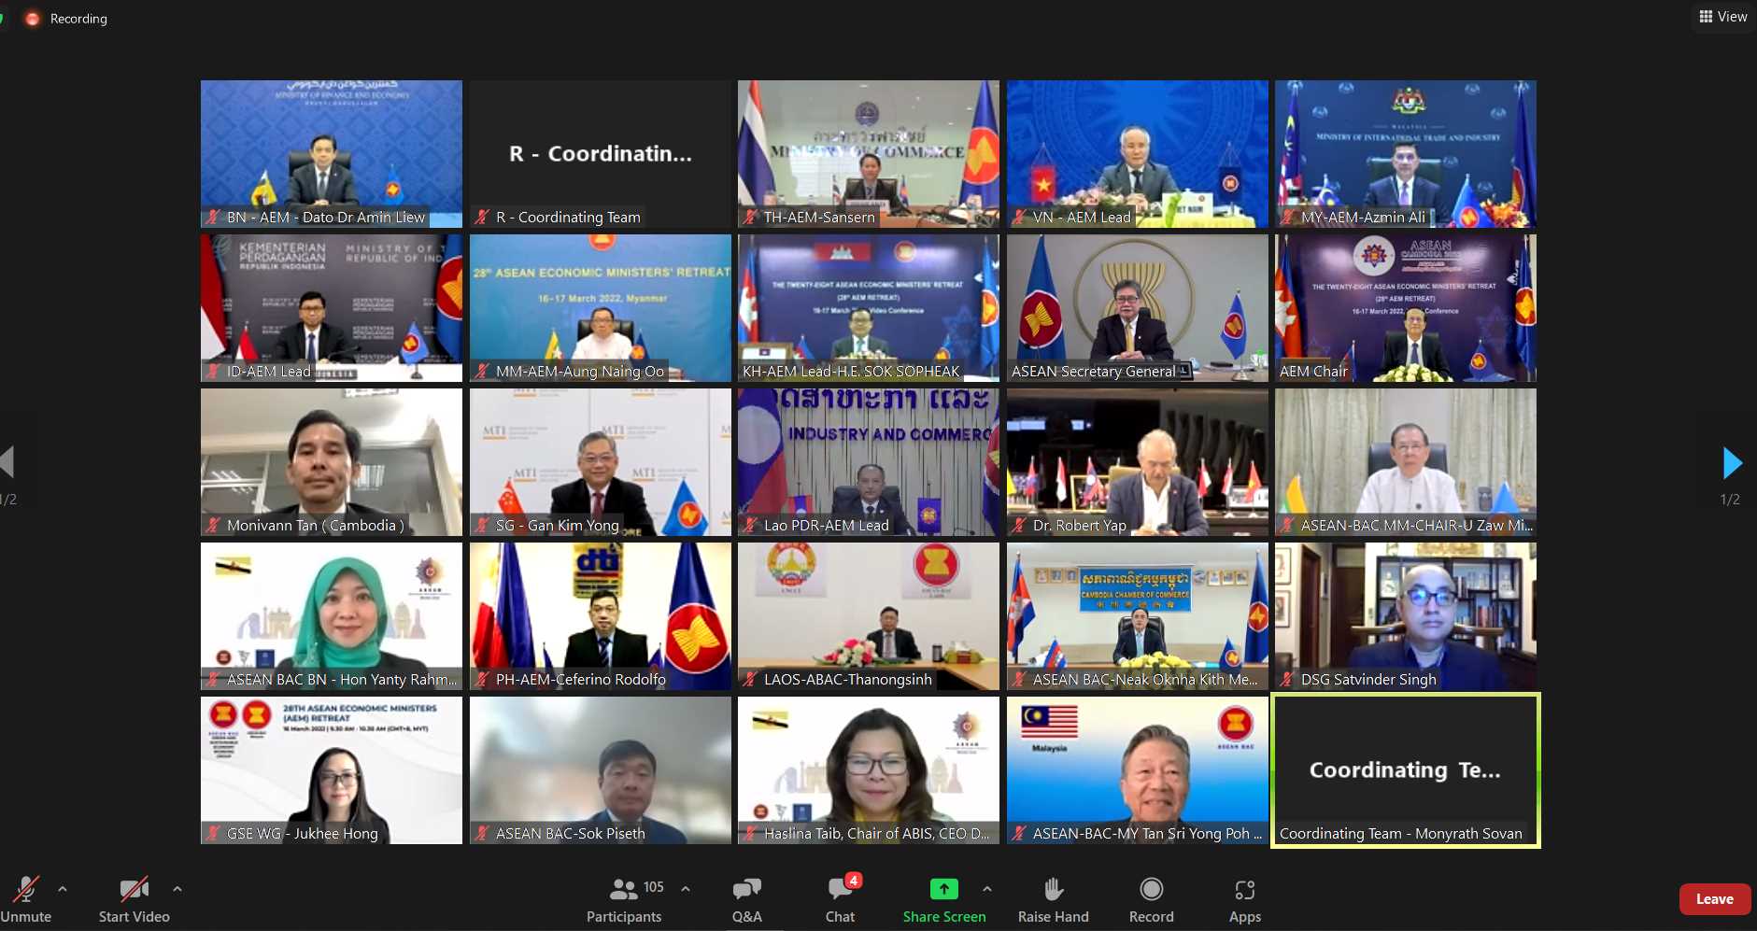Select TH-AEM-Sansern video tile
Viewport: 1757px width, 931px height.
click(869, 154)
